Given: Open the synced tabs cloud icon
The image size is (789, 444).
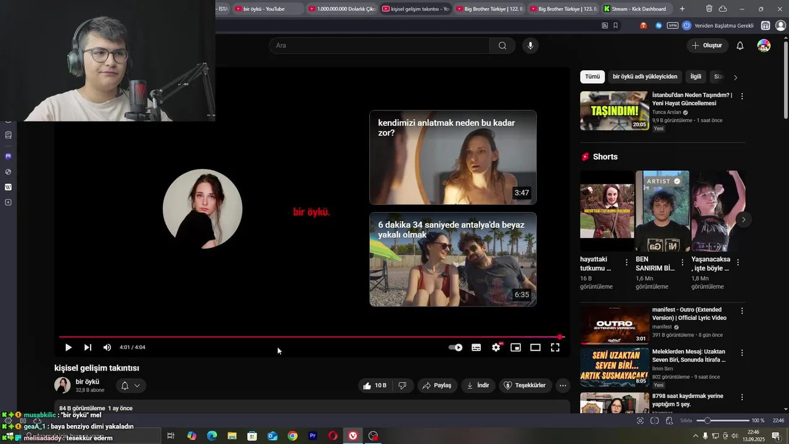Looking at the screenshot, I should [723, 9].
